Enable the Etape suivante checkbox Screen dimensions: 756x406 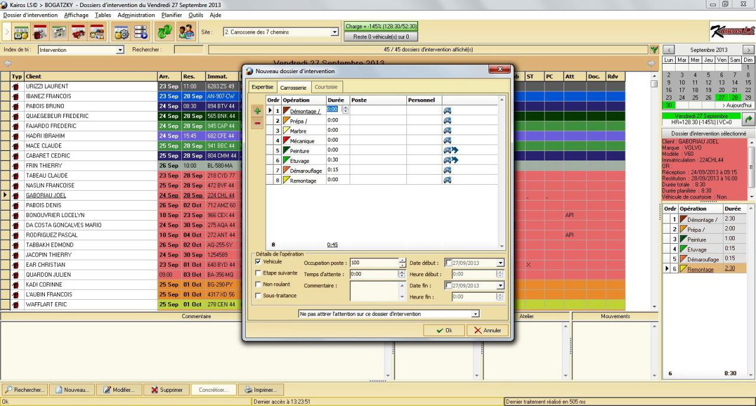click(x=258, y=273)
